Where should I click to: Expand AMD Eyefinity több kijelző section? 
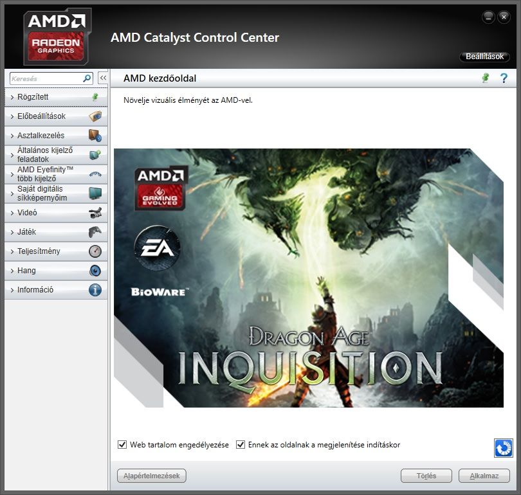click(x=56, y=174)
